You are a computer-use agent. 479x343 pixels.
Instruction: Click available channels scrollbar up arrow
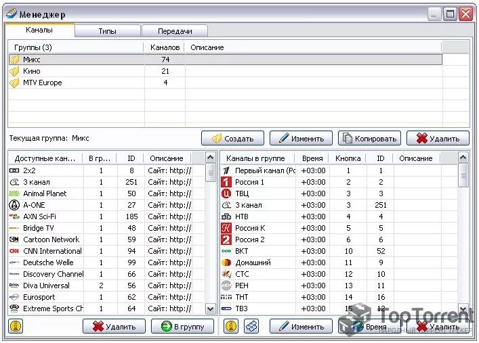pyautogui.click(x=211, y=158)
